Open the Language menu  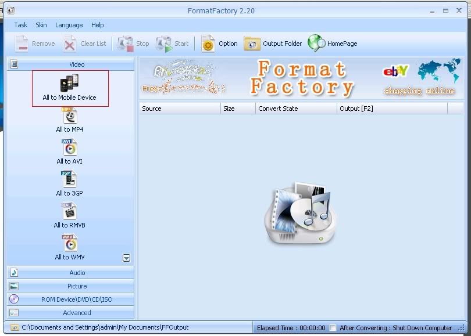(x=69, y=25)
